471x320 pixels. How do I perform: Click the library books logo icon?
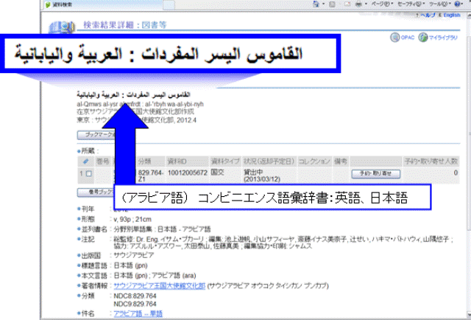point(61,27)
